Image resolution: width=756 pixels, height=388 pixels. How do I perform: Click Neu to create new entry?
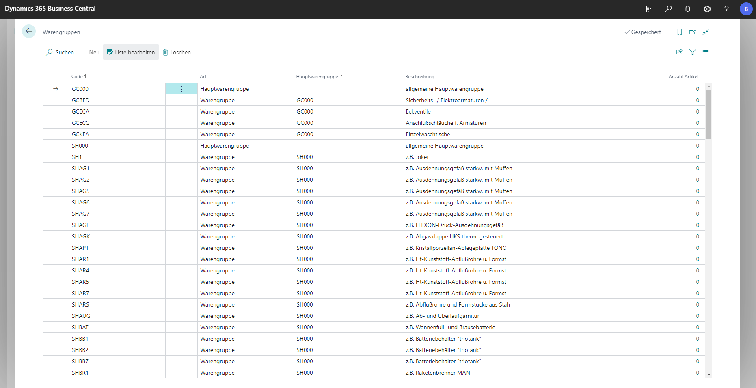click(x=90, y=52)
